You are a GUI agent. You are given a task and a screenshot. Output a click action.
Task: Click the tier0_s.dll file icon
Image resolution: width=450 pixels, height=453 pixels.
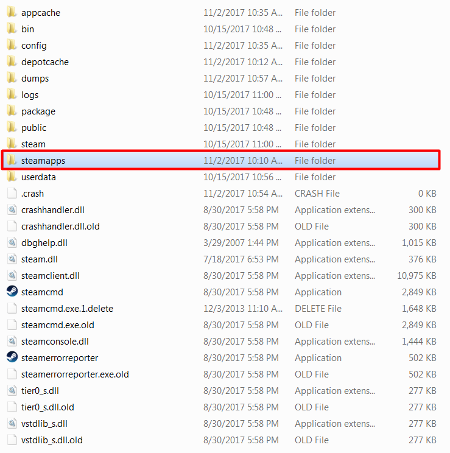[12, 391]
